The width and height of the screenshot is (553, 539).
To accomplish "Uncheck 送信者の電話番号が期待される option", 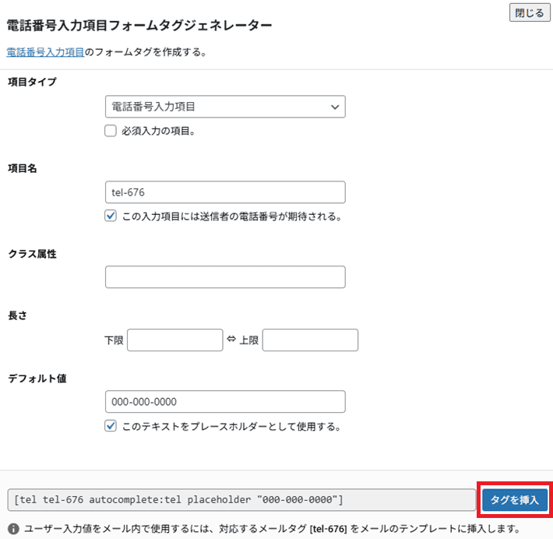I will pos(111,216).
